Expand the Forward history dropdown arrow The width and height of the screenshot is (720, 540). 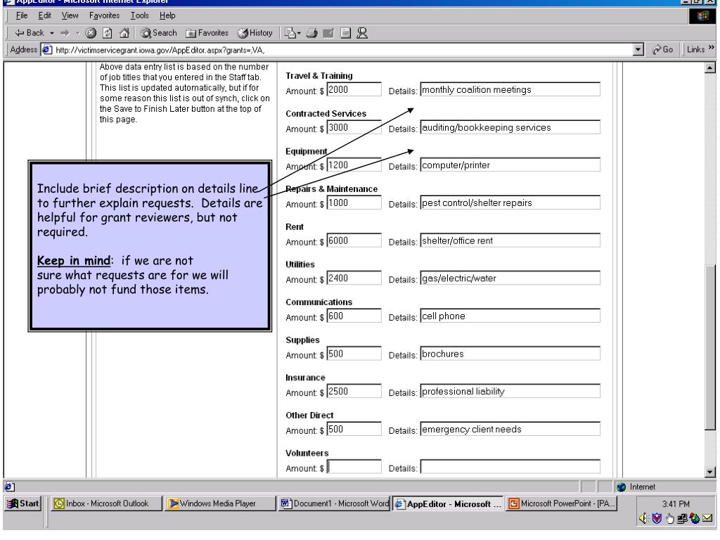coord(77,33)
